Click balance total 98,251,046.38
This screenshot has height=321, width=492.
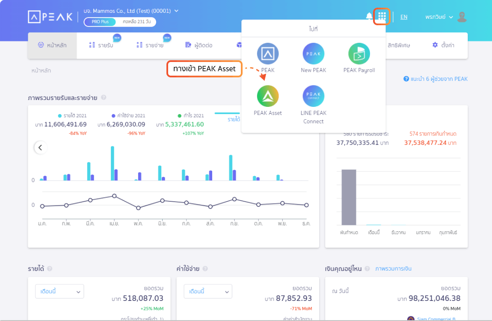coord(434,298)
